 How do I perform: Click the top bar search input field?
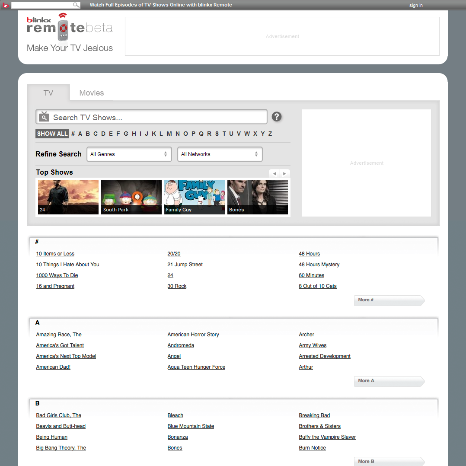click(x=42, y=5)
